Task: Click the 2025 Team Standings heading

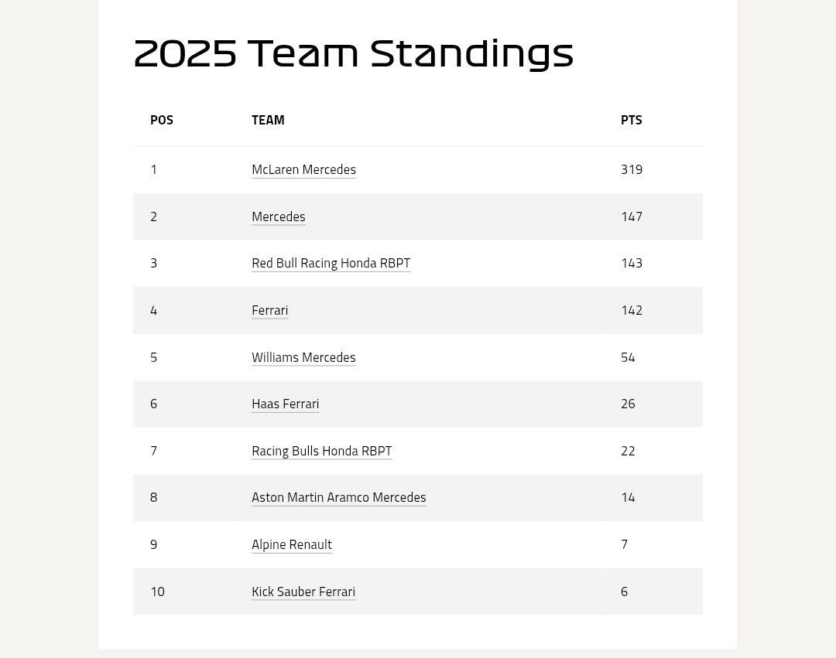Action: [x=353, y=53]
